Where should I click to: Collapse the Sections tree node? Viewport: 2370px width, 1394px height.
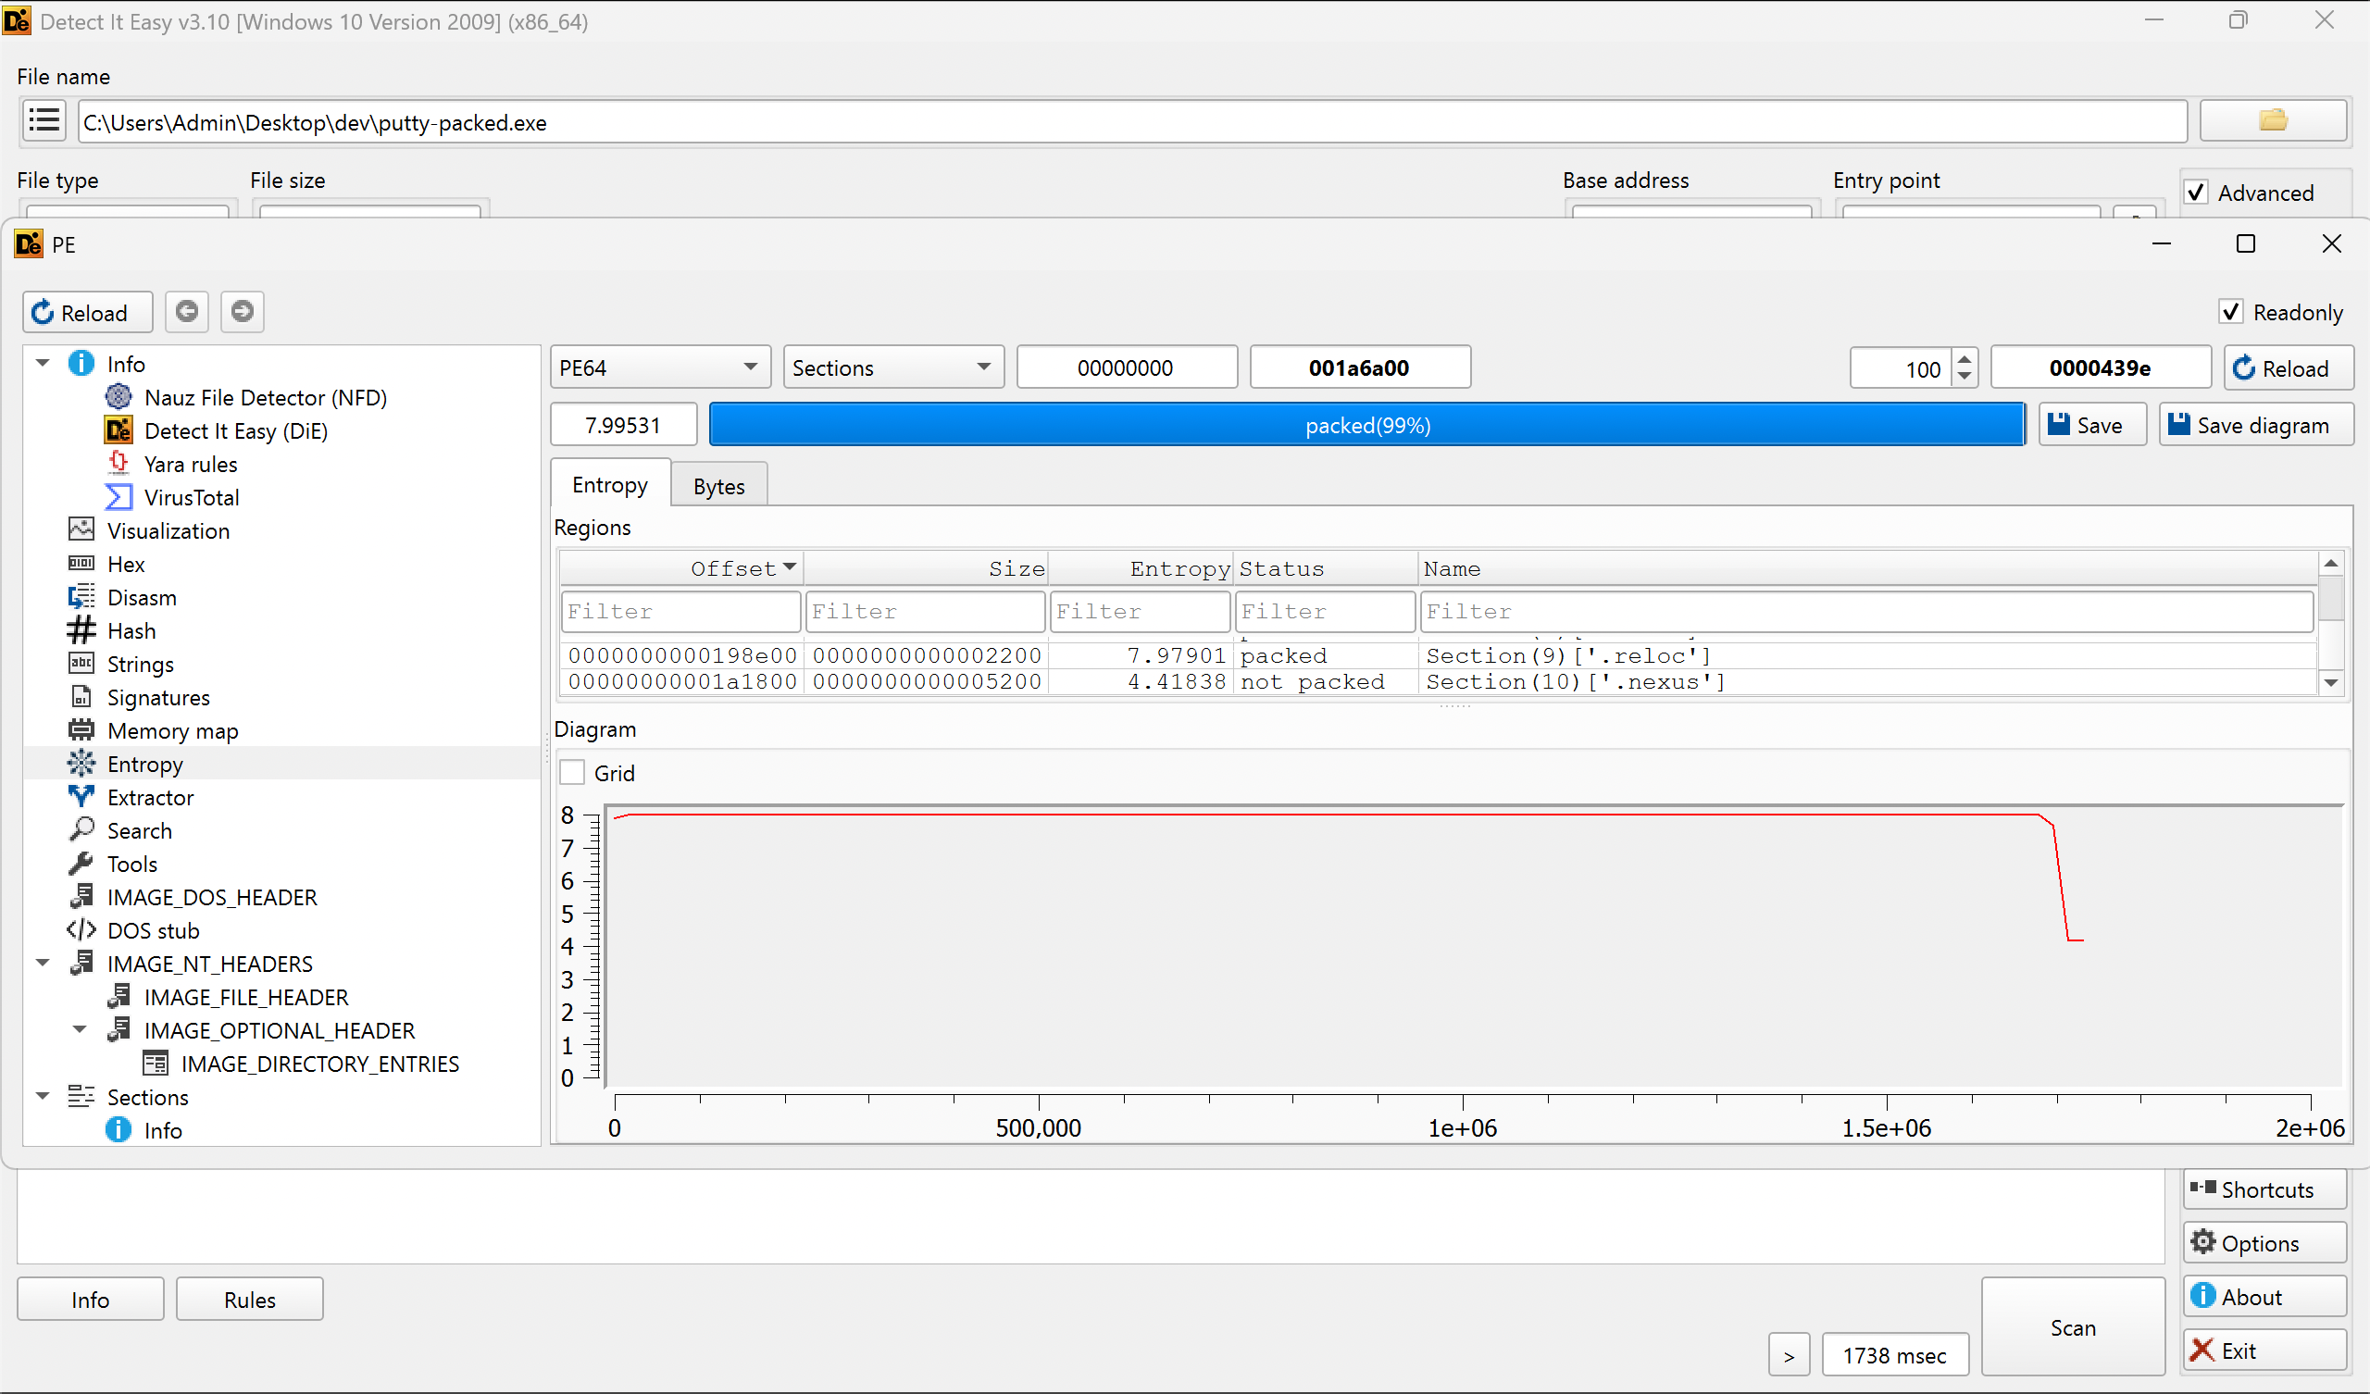(43, 1097)
